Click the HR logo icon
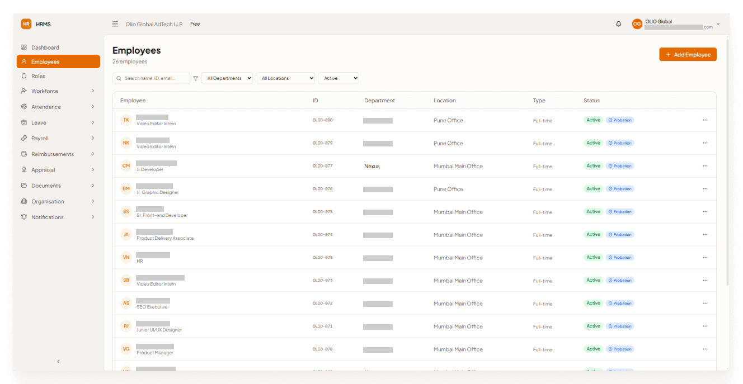Screen dimensions: 743x384 point(26,24)
